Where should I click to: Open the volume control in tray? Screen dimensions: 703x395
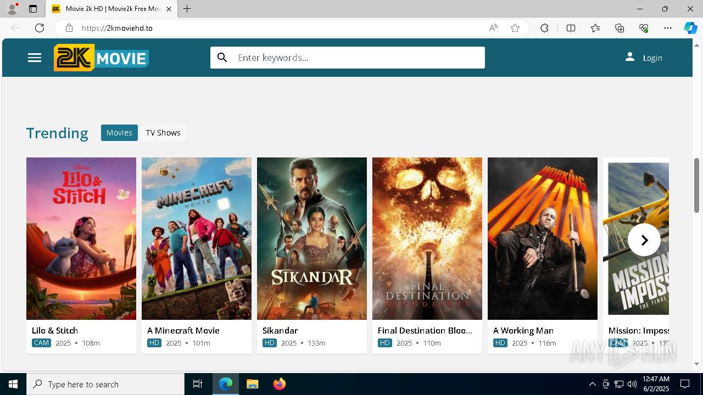click(x=632, y=384)
